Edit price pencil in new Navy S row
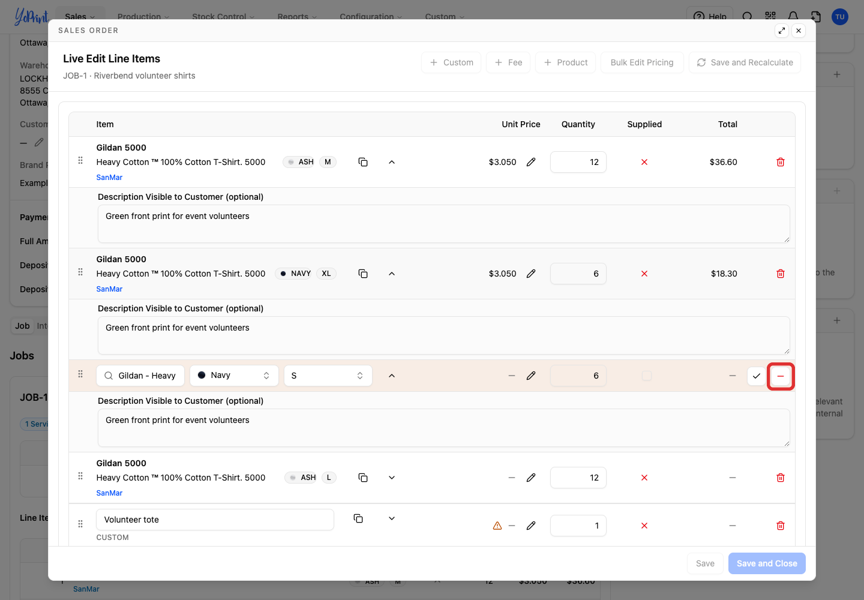The height and width of the screenshot is (600, 864). [x=531, y=376]
